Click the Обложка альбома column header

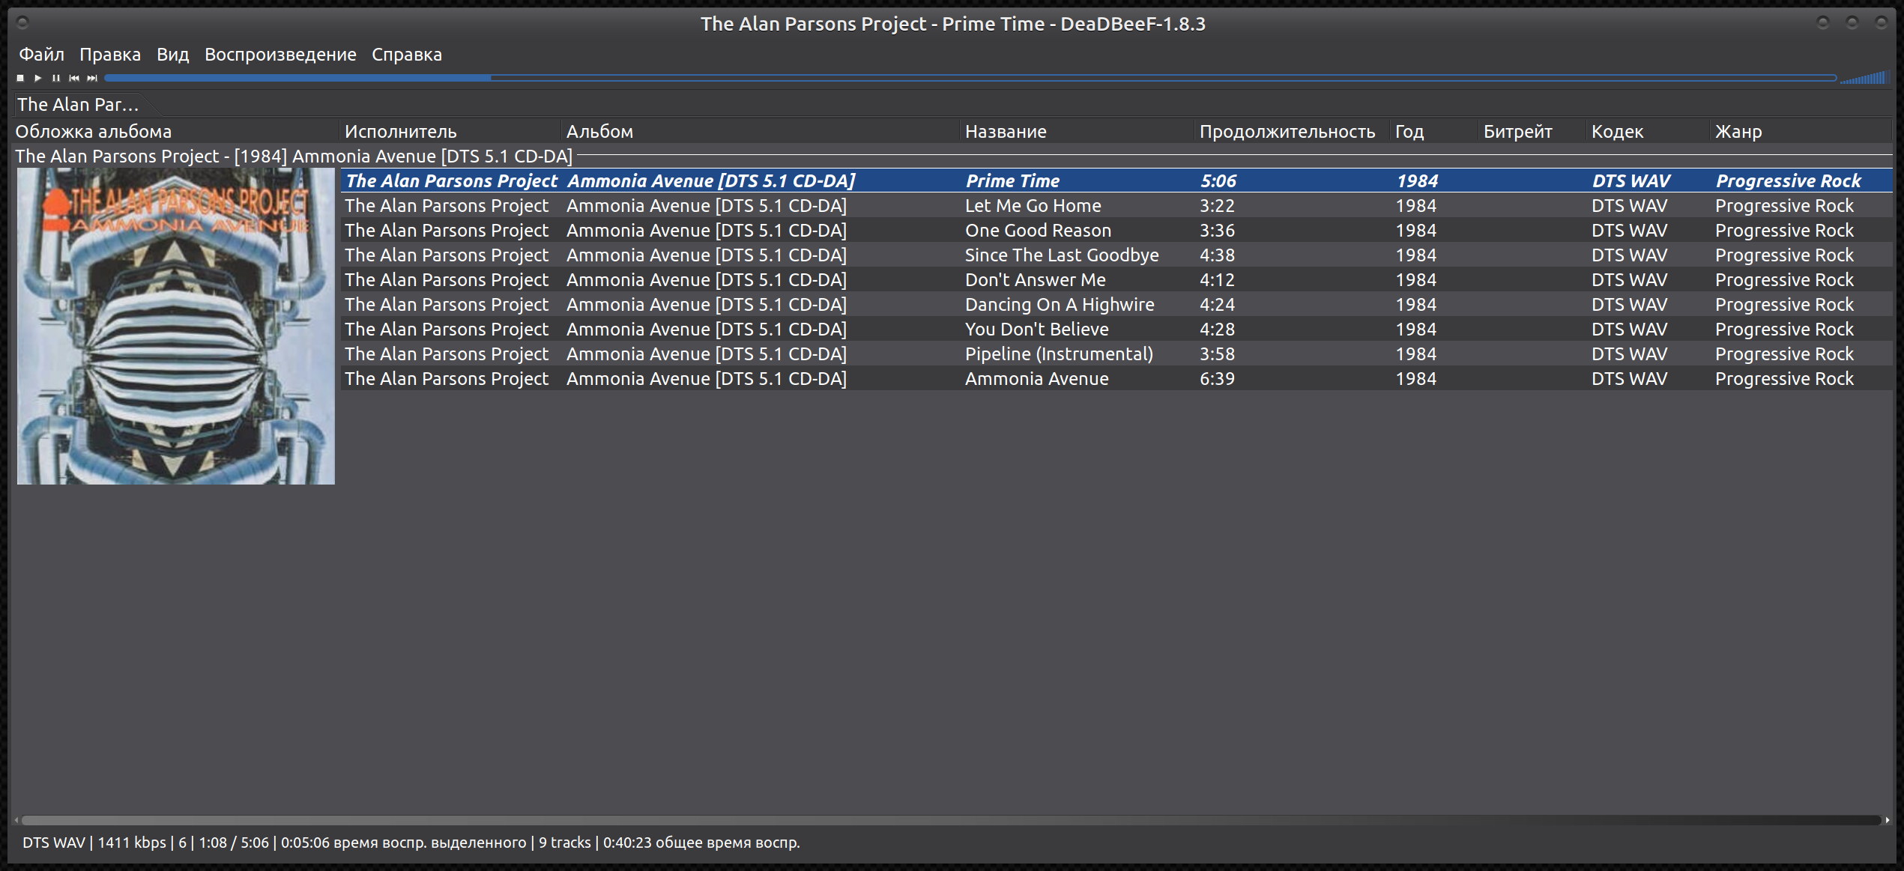click(x=176, y=132)
